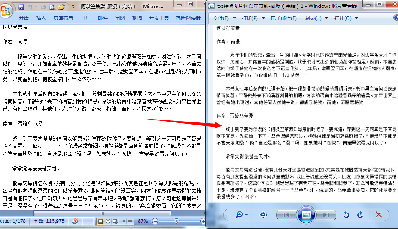Open the 文件(F) menu in Photo Viewer
Viewport: 398px width, 229px height.
pos(224,18)
